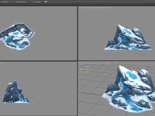Select the snowy mountain model in the top-left viewport
Image resolution: width=155 pixels, height=116 pixels.
(17, 36)
